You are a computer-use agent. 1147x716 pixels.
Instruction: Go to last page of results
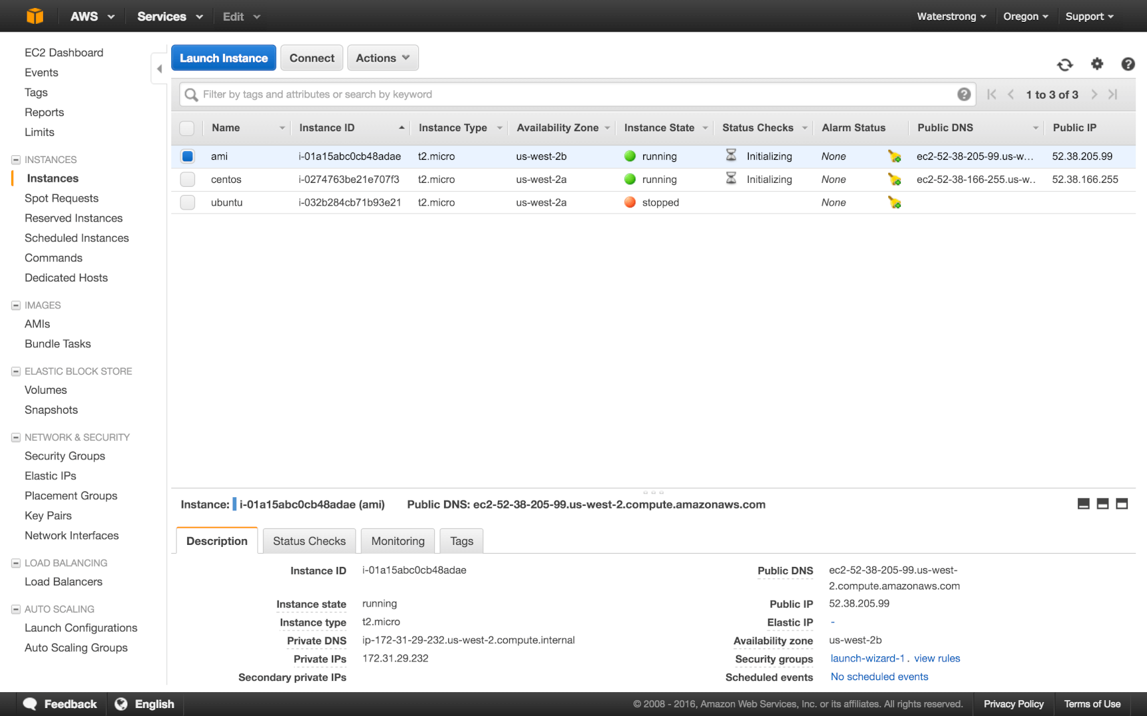(x=1113, y=94)
